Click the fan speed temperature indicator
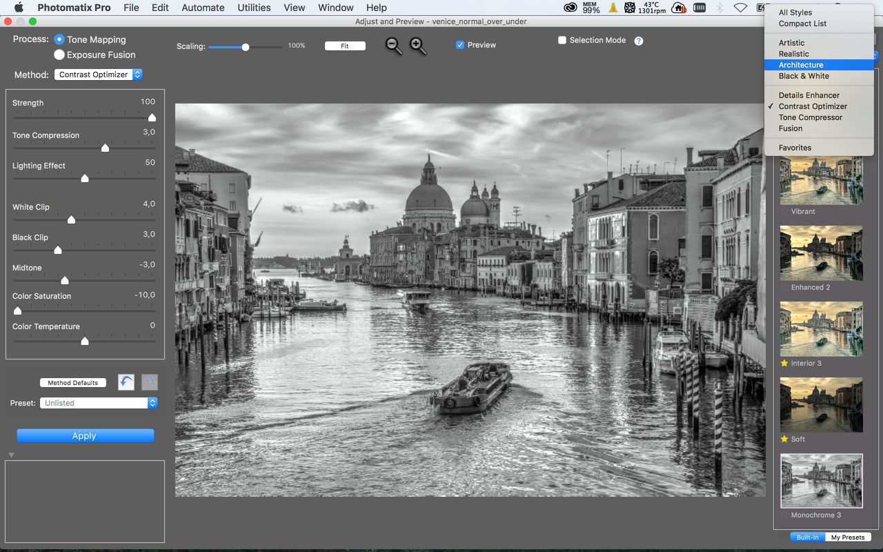The width and height of the screenshot is (883, 552). tap(644, 8)
